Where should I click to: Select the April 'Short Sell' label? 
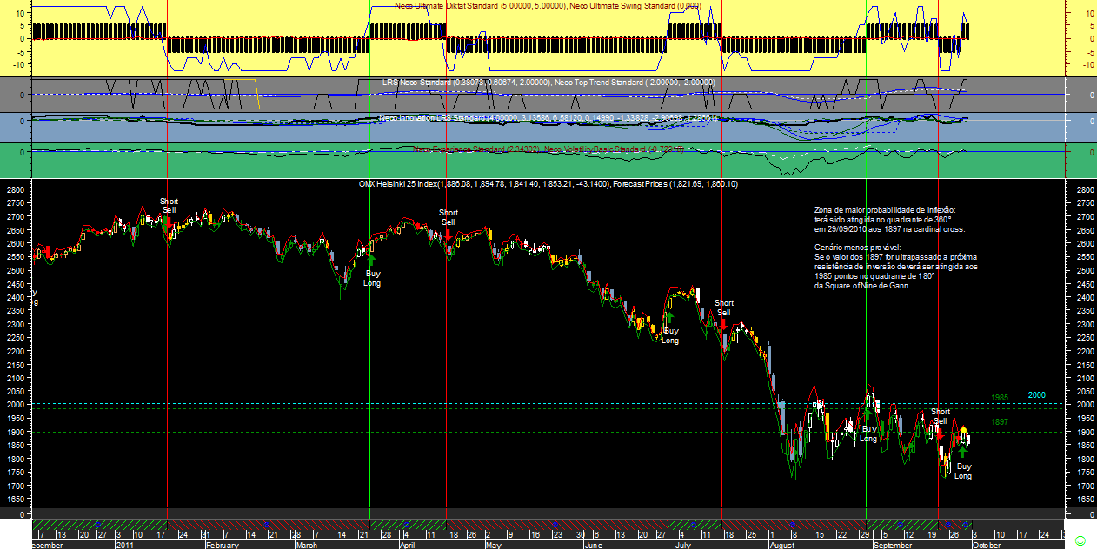point(449,217)
